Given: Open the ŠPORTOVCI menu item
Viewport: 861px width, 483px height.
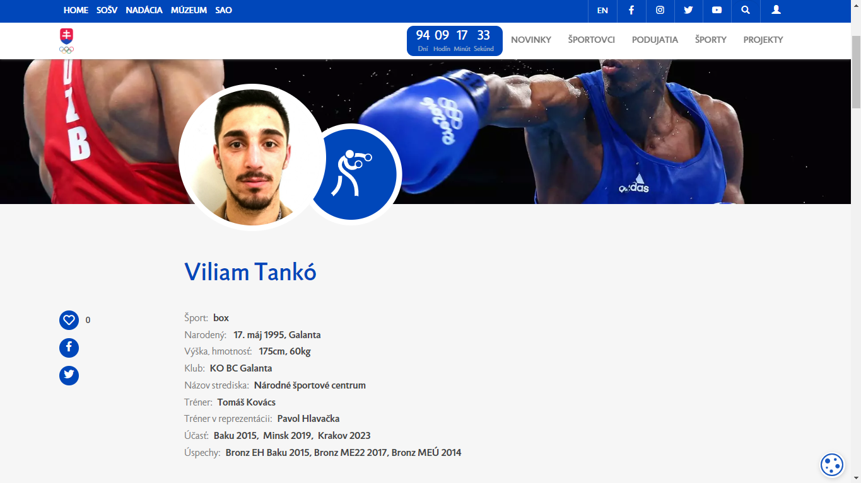Looking at the screenshot, I should (x=591, y=40).
